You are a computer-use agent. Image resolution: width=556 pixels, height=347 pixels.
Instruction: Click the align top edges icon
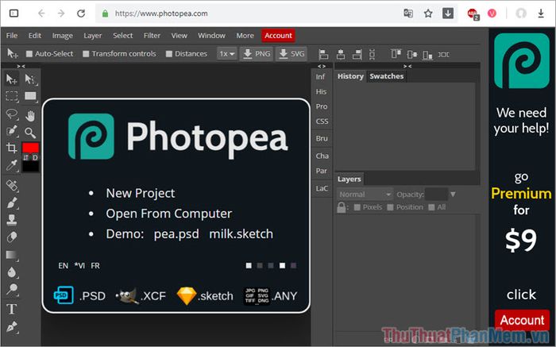[396, 54]
